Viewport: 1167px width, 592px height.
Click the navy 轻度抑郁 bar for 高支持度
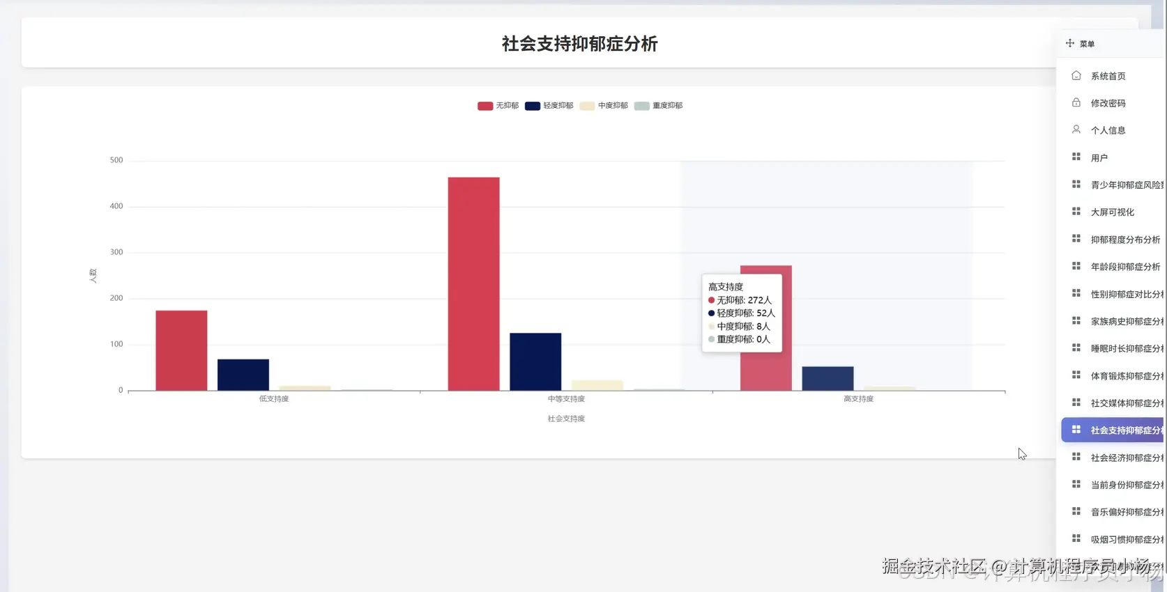coord(827,379)
